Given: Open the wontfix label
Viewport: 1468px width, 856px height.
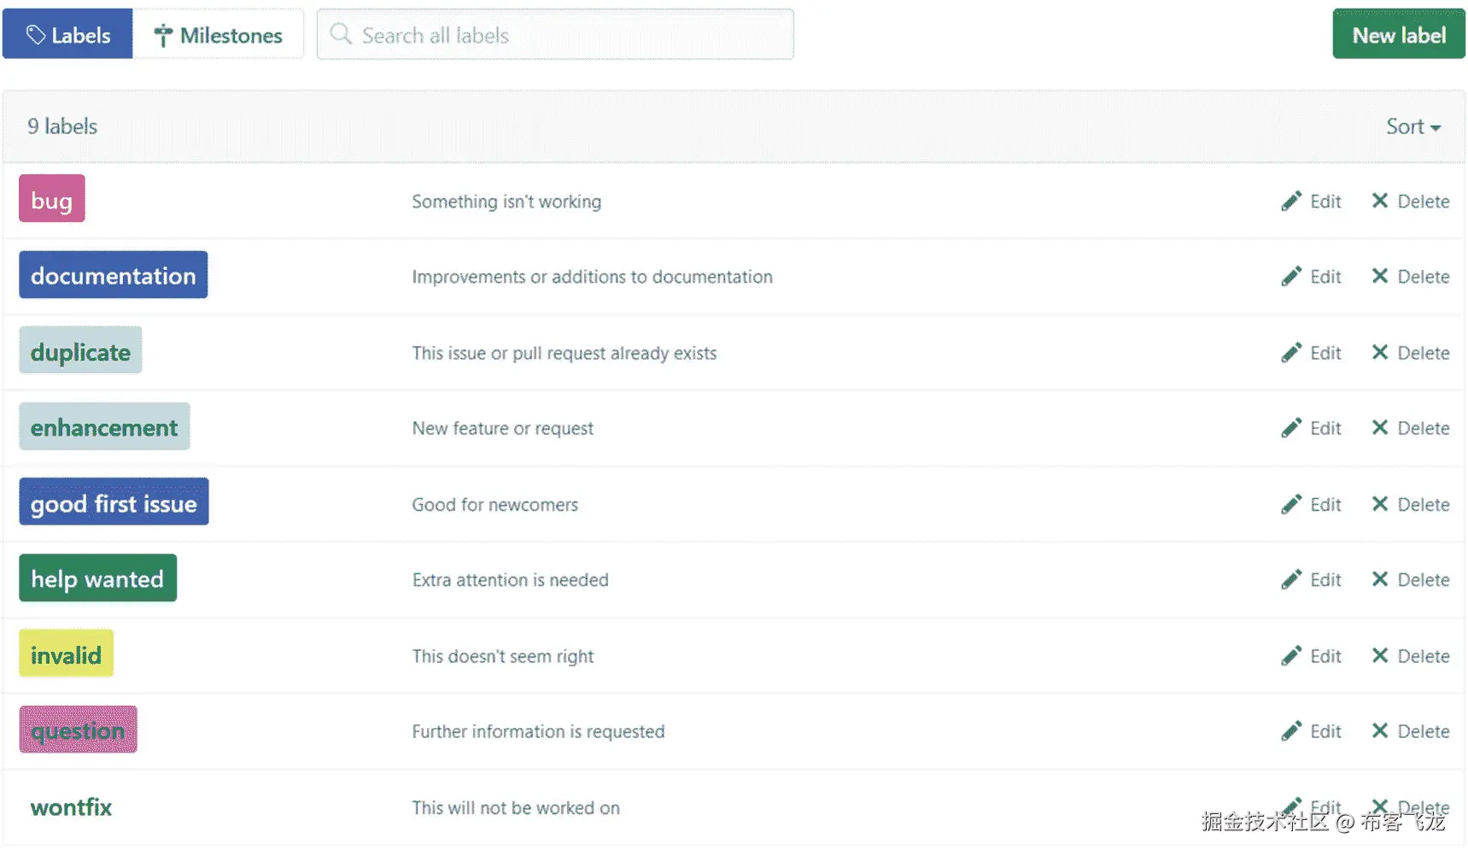Looking at the screenshot, I should (x=71, y=806).
